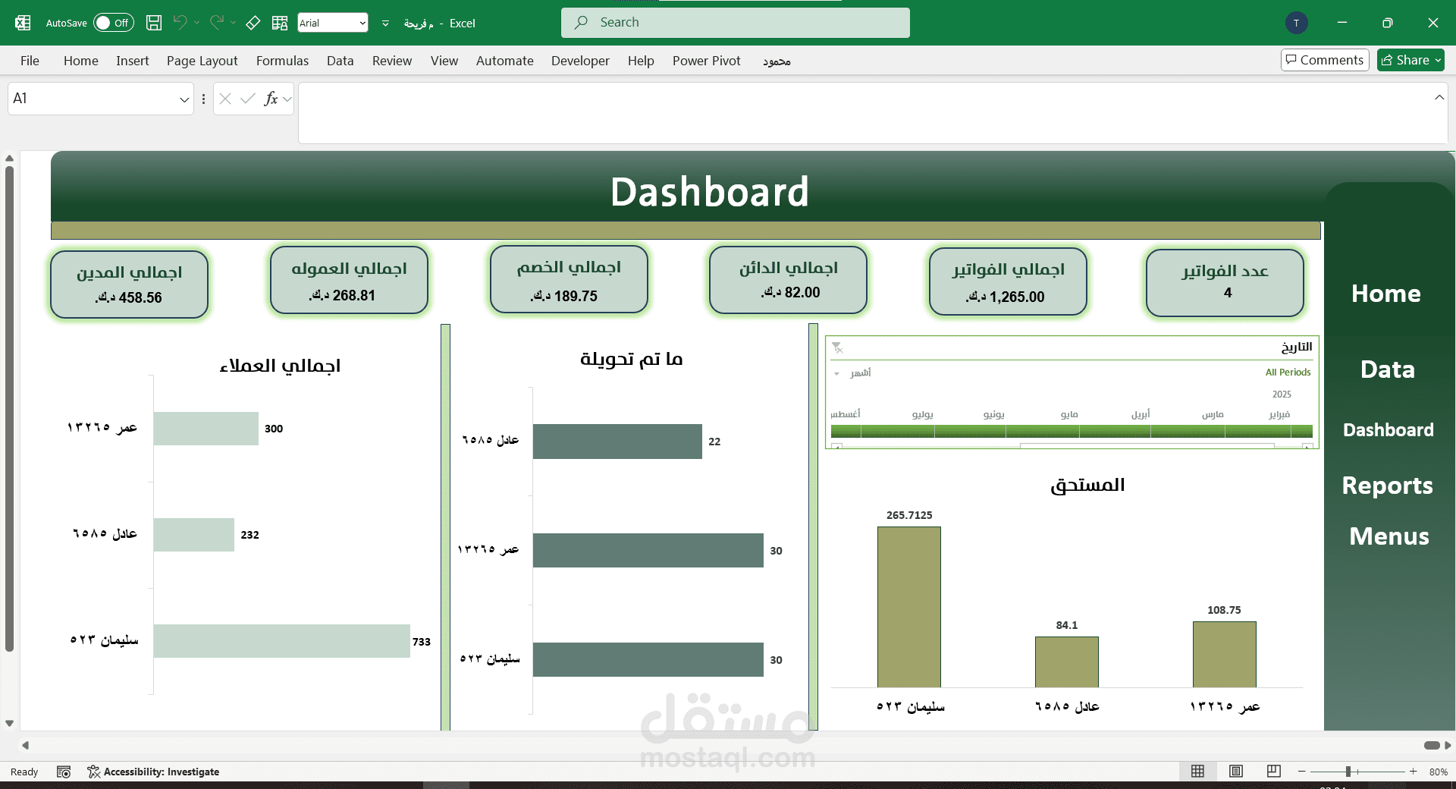Go to Data in dashboard side menu
This screenshot has width=1456, height=789.
tap(1388, 369)
